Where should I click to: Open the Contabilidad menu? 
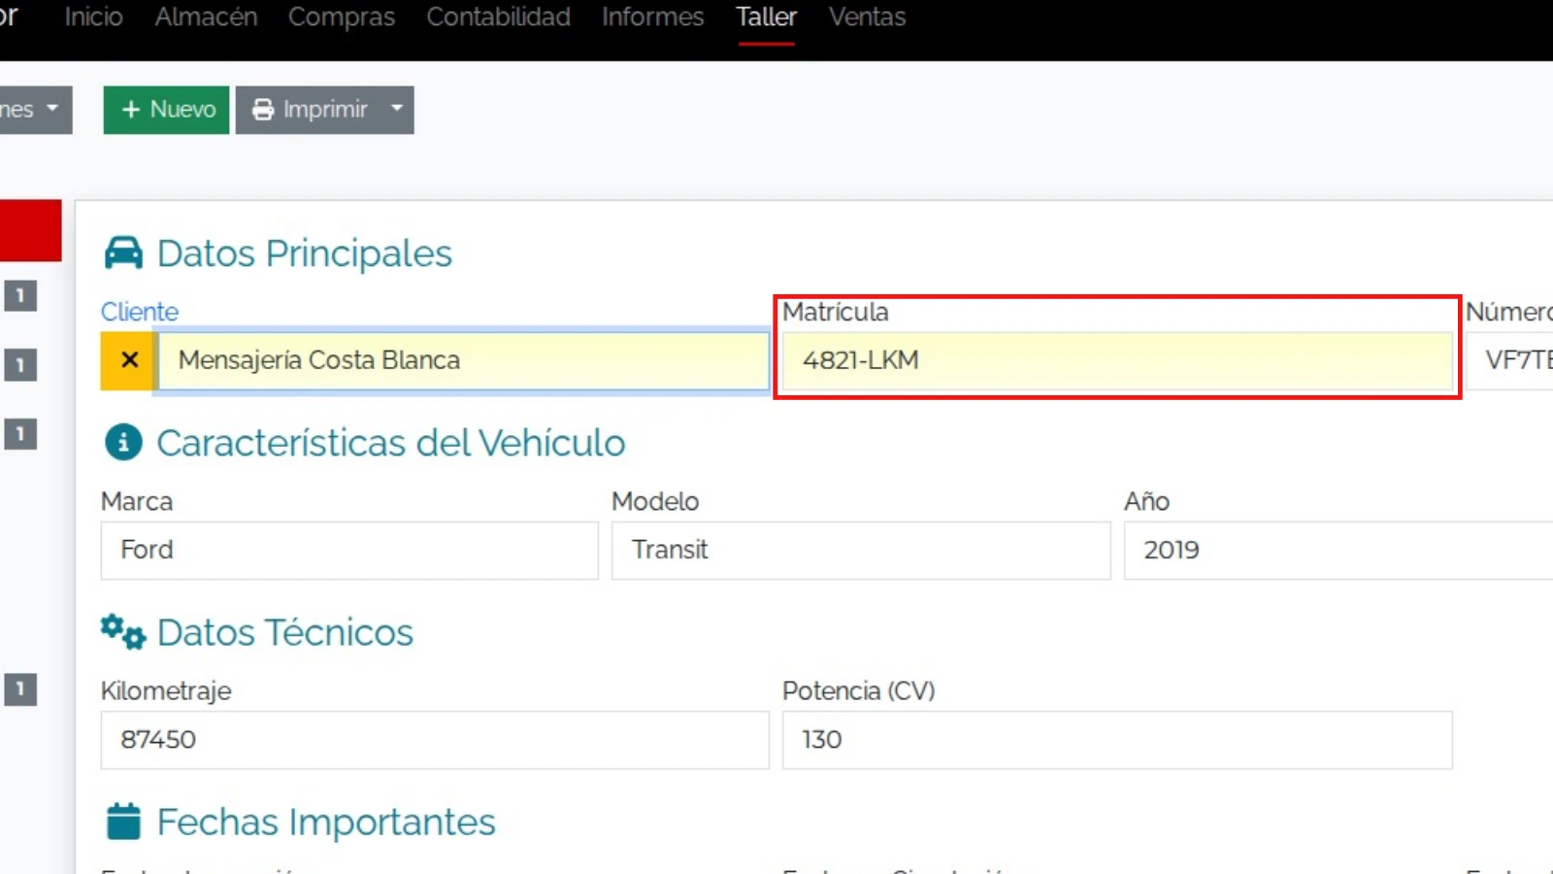(x=498, y=17)
